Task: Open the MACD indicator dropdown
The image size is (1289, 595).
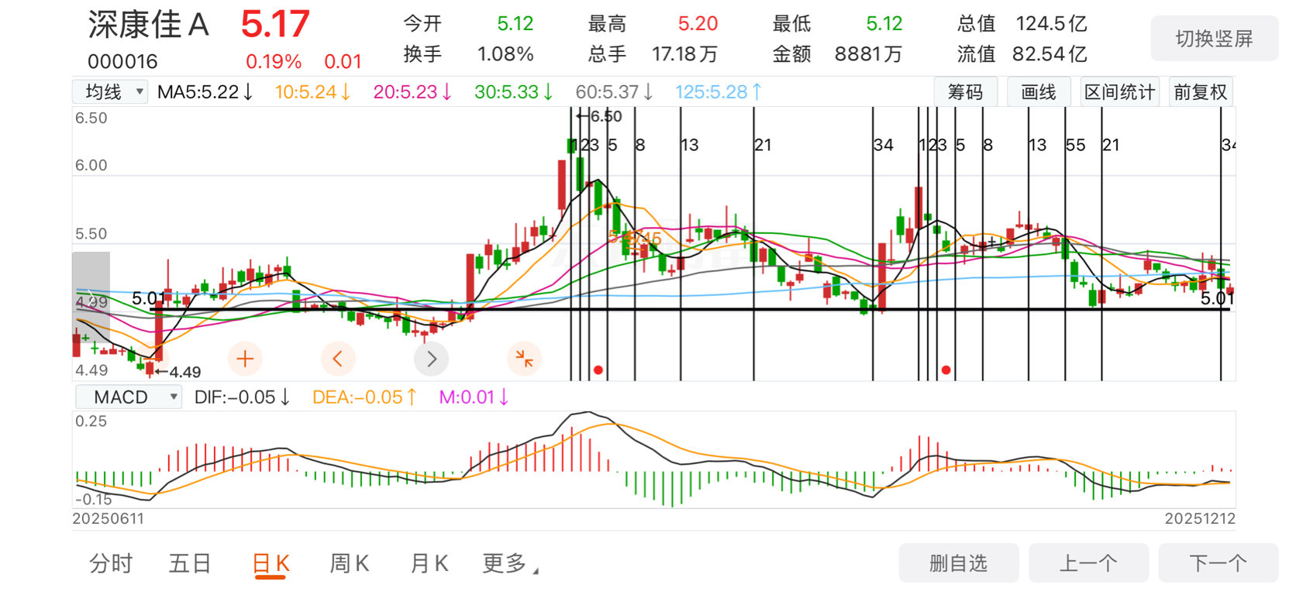Action: (129, 397)
